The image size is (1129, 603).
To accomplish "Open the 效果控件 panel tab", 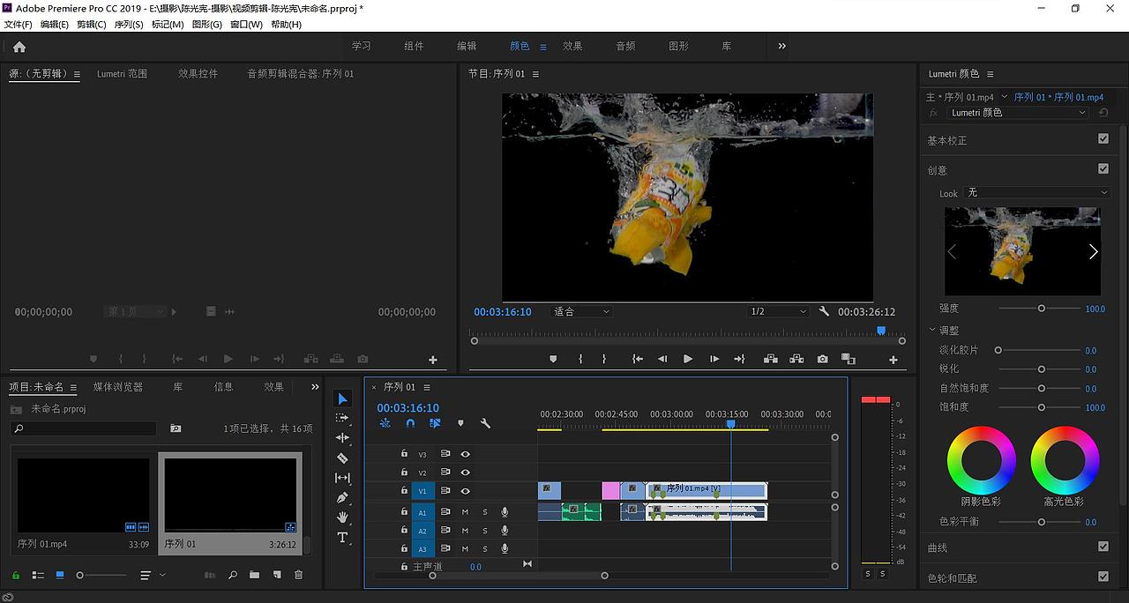I will [x=198, y=74].
